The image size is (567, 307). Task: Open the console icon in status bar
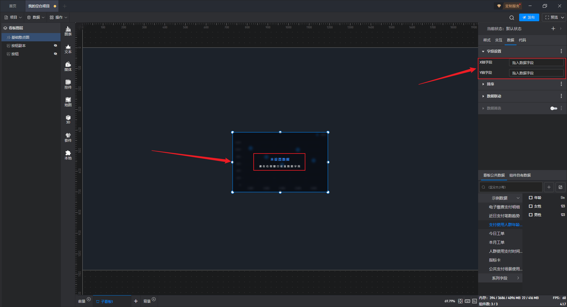475,301
